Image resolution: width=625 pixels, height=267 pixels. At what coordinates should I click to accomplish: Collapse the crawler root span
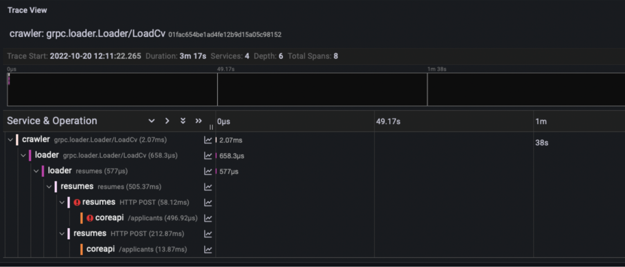[10, 140]
